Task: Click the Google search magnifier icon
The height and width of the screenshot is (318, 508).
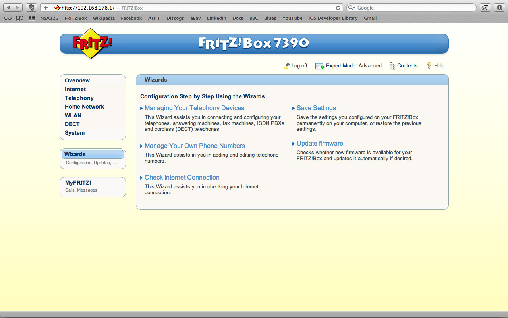Action: 352,8
